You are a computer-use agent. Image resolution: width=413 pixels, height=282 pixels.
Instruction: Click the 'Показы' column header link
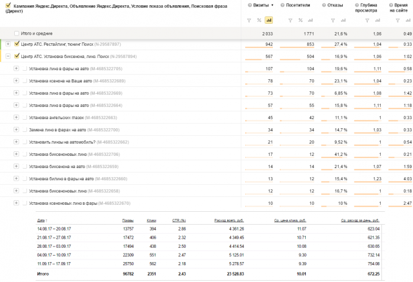(128, 221)
